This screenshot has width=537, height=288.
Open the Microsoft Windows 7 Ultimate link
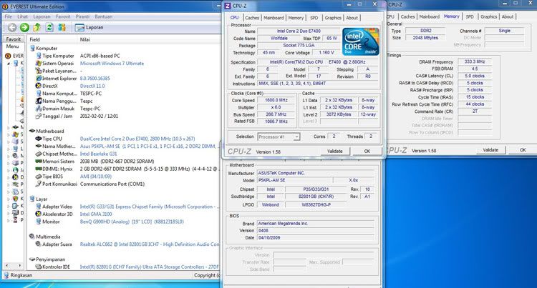point(112,63)
